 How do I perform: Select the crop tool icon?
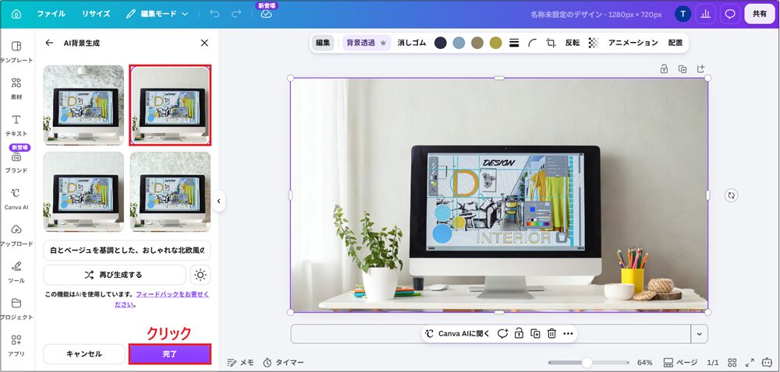pos(551,43)
